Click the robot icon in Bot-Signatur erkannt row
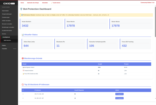The height and width of the screenshot is (105, 156). pyautogui.click(x=23, y=67)
